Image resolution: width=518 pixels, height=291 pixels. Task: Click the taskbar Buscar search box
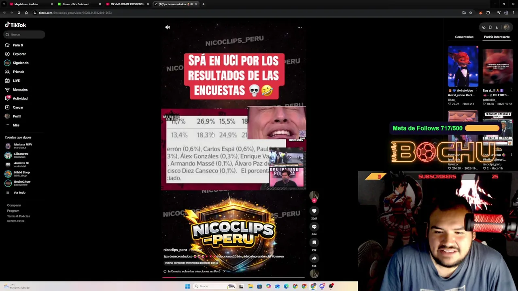[x=214, y=286]
